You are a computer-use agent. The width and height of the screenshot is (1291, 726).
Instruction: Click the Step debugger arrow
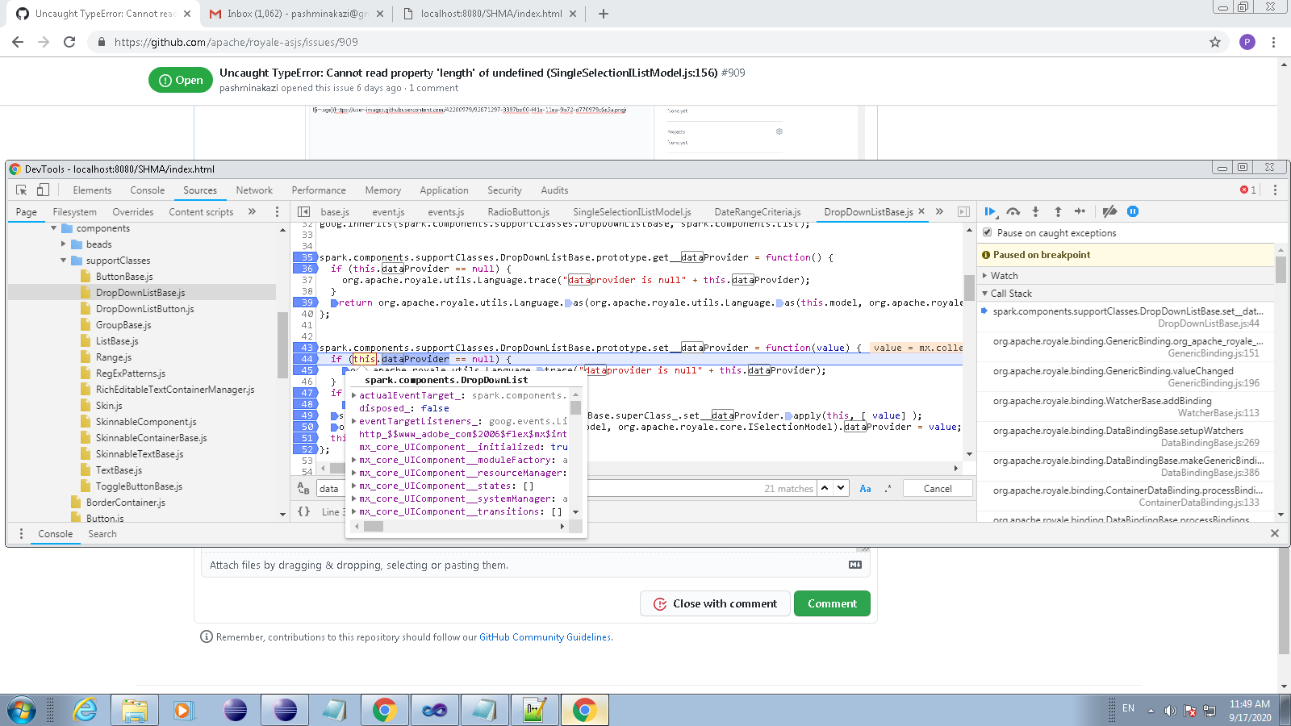click(1080, 211)
